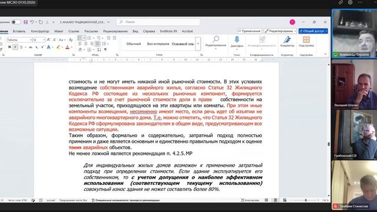Apply red font color
377x212 pixels.
point(68,47)
